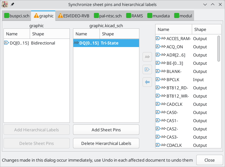Click the pin icon in title bar
225x167 pixels.
[13, 4]
